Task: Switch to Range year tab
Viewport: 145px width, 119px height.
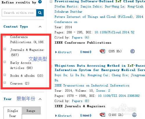Action: point(31,111)
